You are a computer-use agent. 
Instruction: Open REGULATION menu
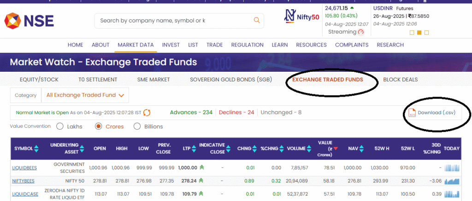tap(248, 45)
